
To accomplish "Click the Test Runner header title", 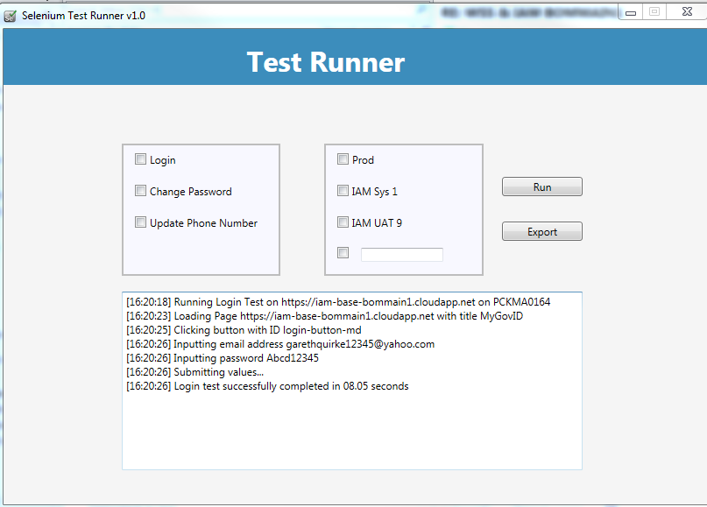I will [x=326, y=62].
